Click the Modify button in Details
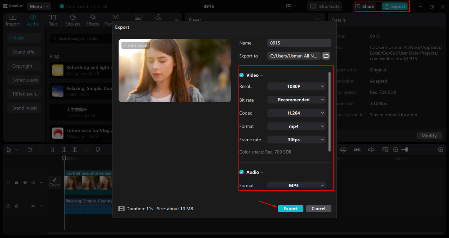Viewport: 449px width, 238px height. coord(429,136)
